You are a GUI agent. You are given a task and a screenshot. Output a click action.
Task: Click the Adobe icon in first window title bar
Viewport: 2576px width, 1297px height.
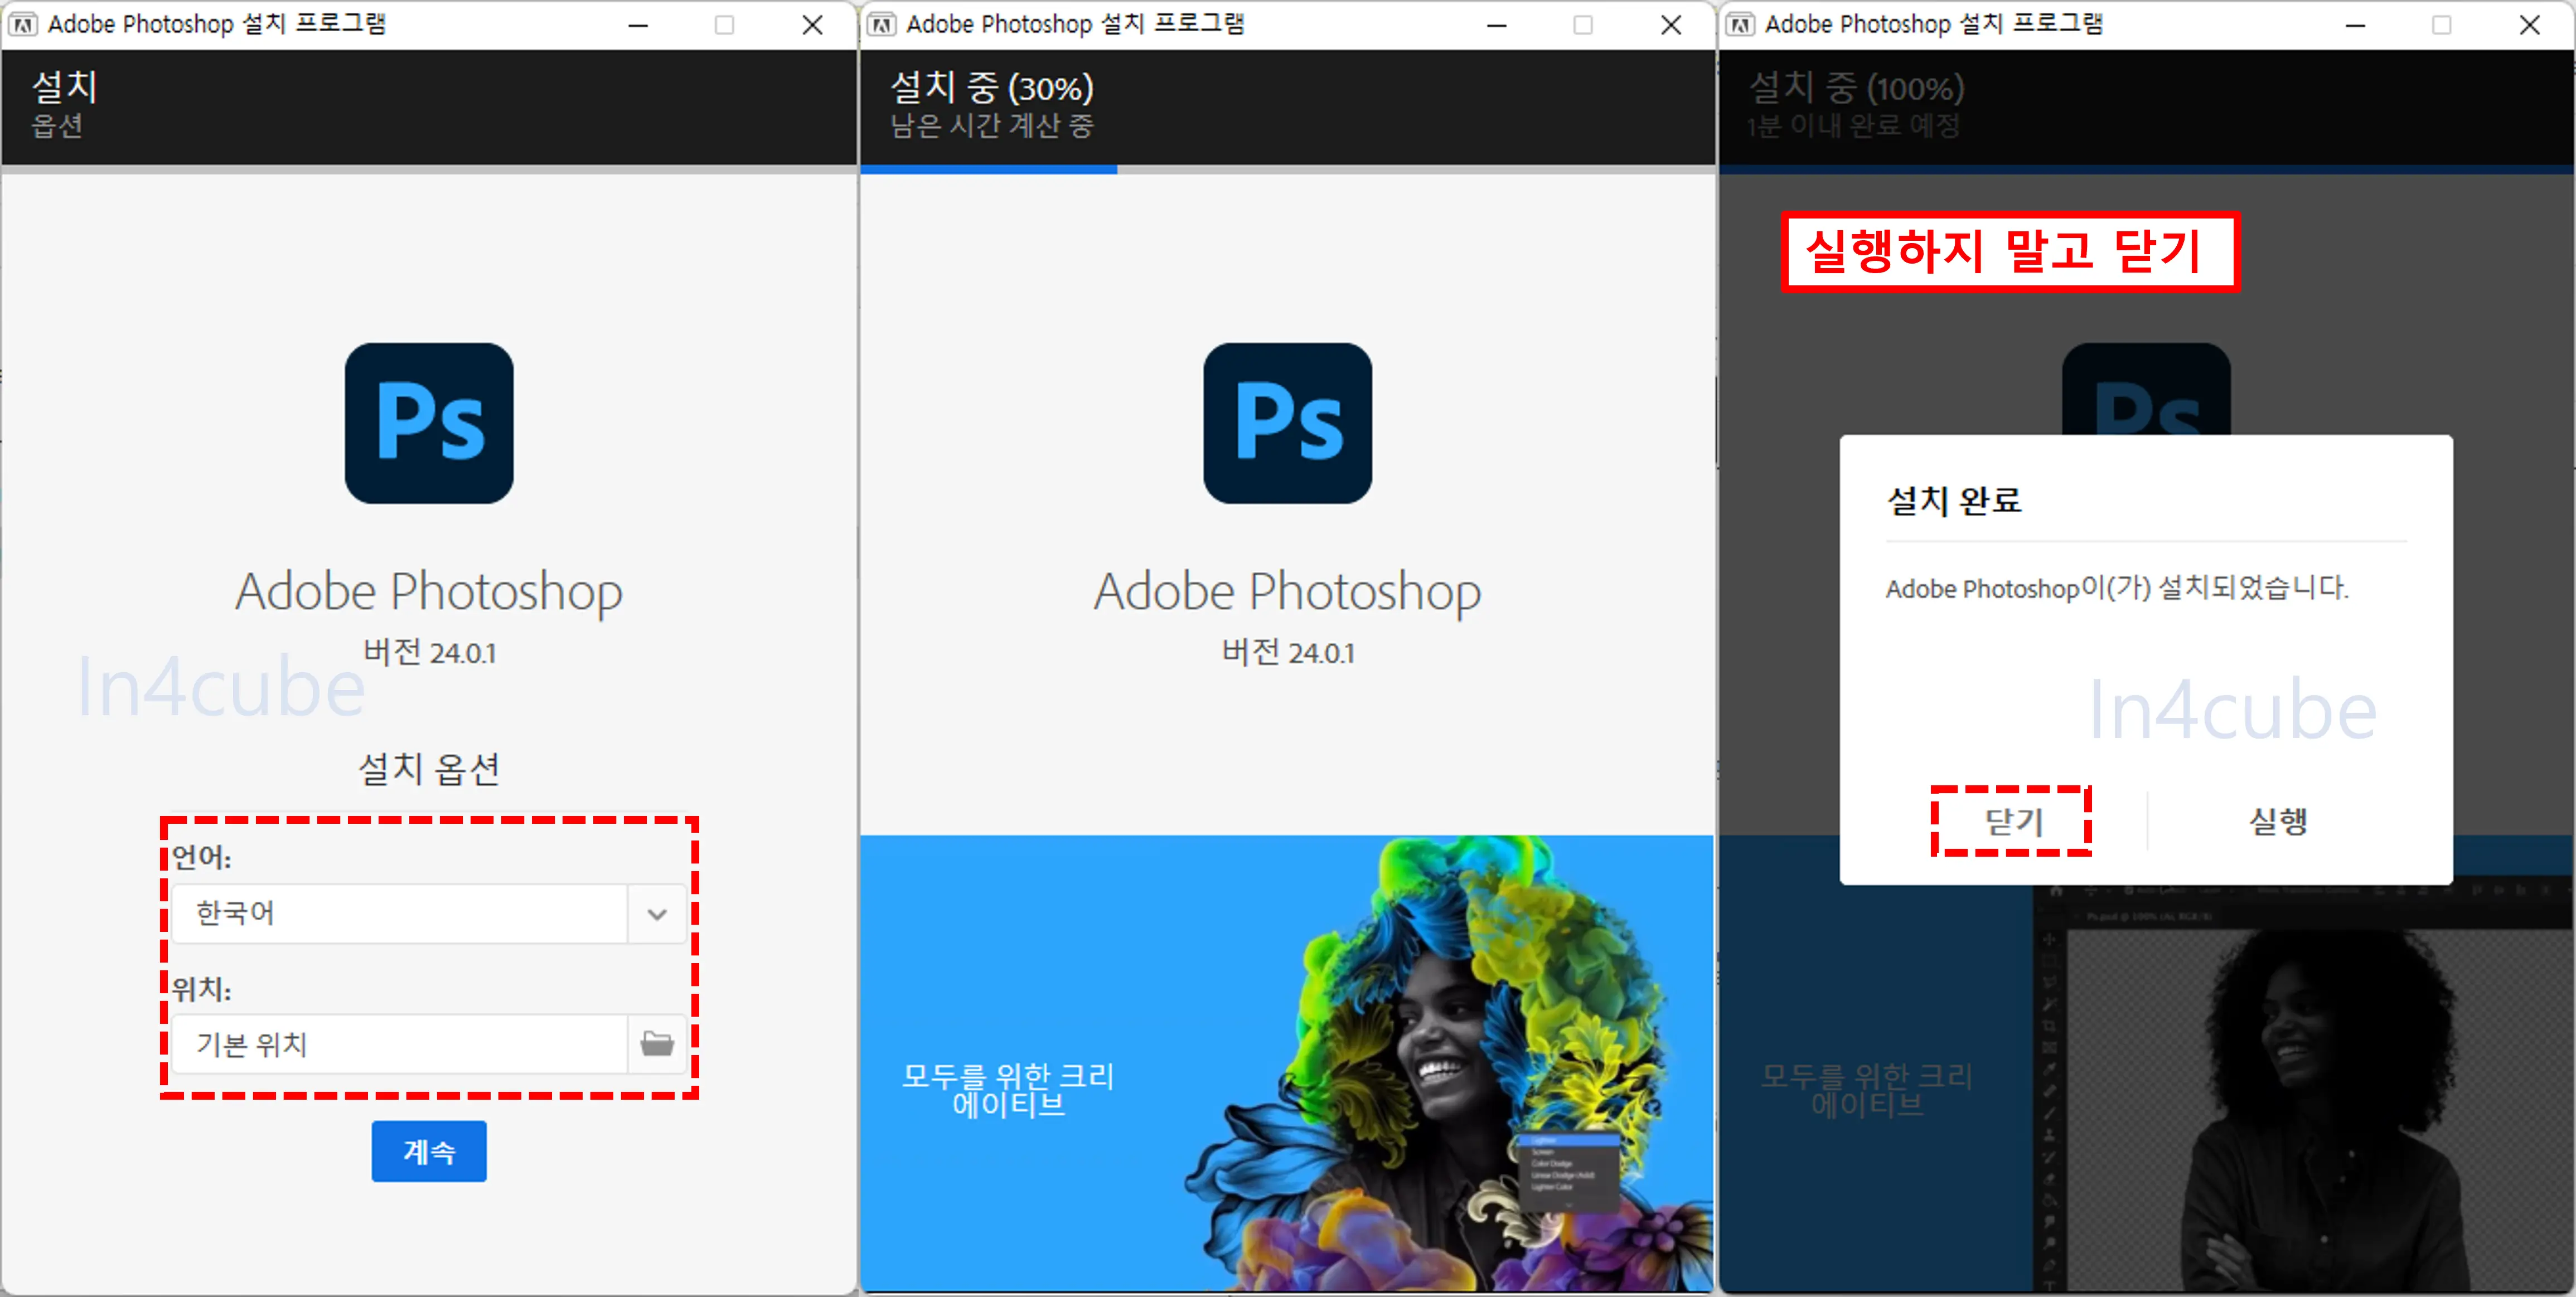[x=24, y=24]
